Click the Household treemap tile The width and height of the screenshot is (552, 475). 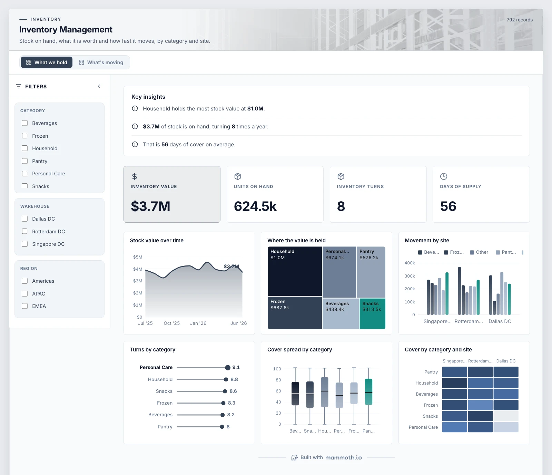point(295,271)
